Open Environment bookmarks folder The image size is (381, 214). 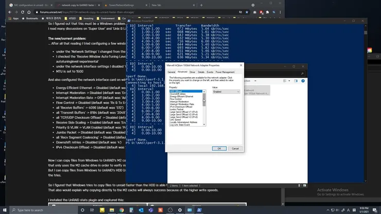(x=106, y=19)
